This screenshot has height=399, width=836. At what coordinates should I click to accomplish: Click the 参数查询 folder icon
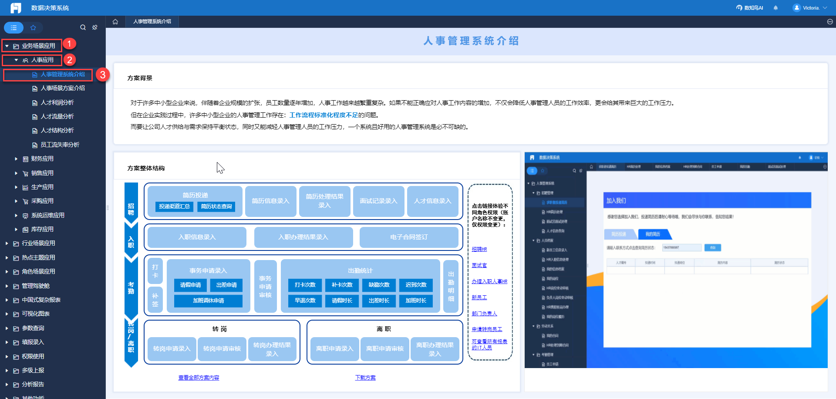point(16,328)
